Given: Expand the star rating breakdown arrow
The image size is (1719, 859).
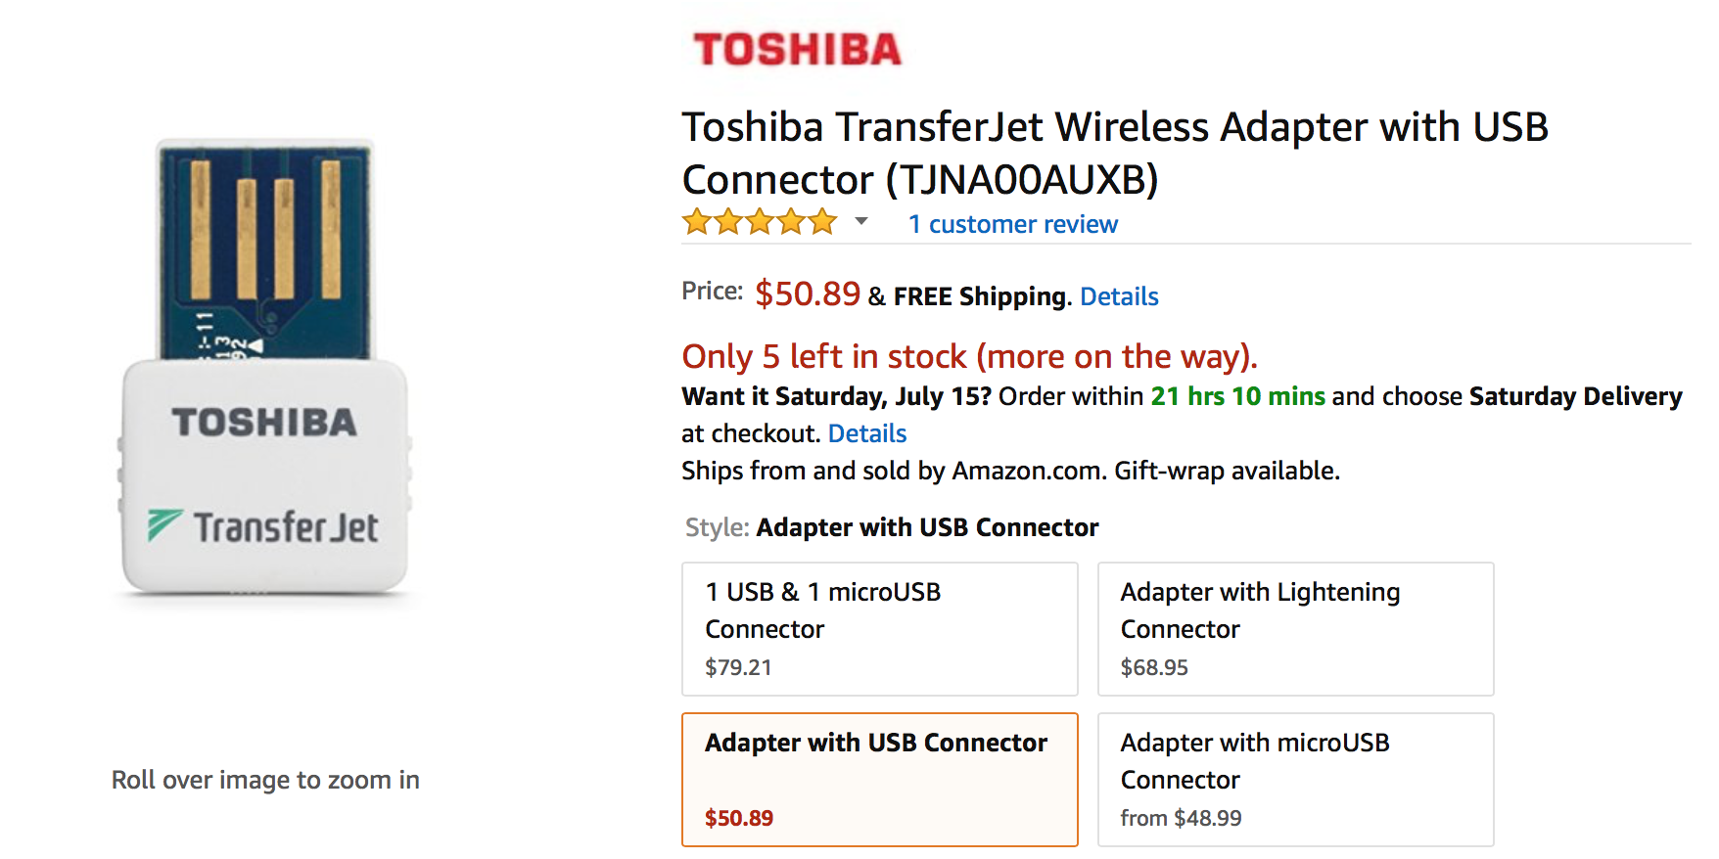Looking at the screenshot, I should tap(861, 221).
